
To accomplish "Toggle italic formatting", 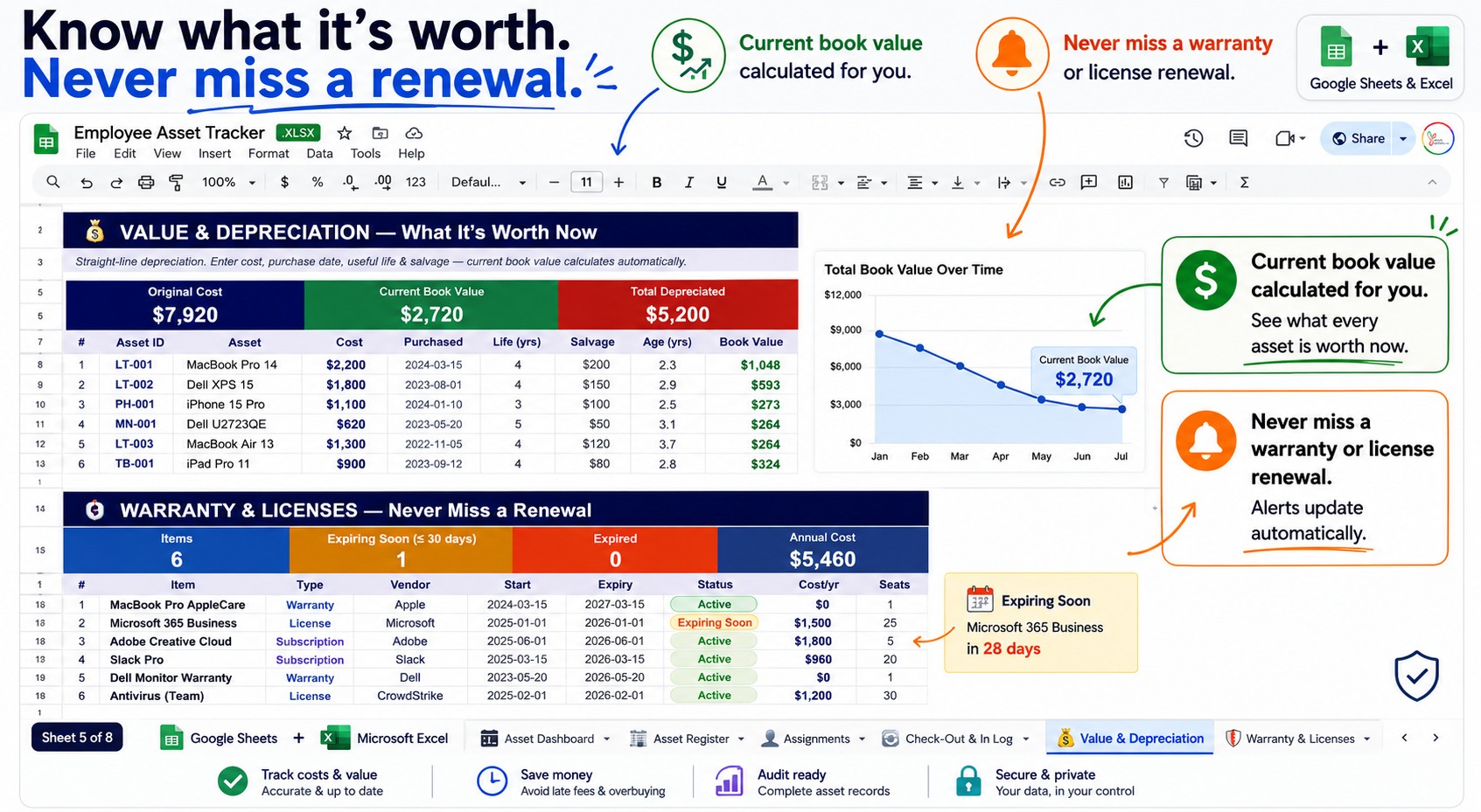I will 689,183.
